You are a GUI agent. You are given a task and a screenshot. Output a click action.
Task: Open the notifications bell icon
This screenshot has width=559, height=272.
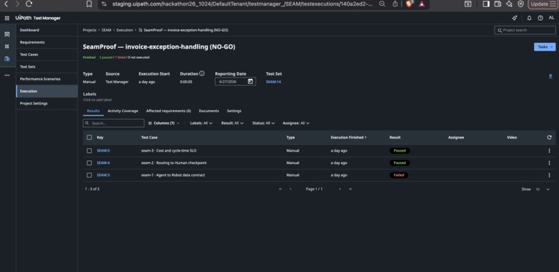point(529,18)
